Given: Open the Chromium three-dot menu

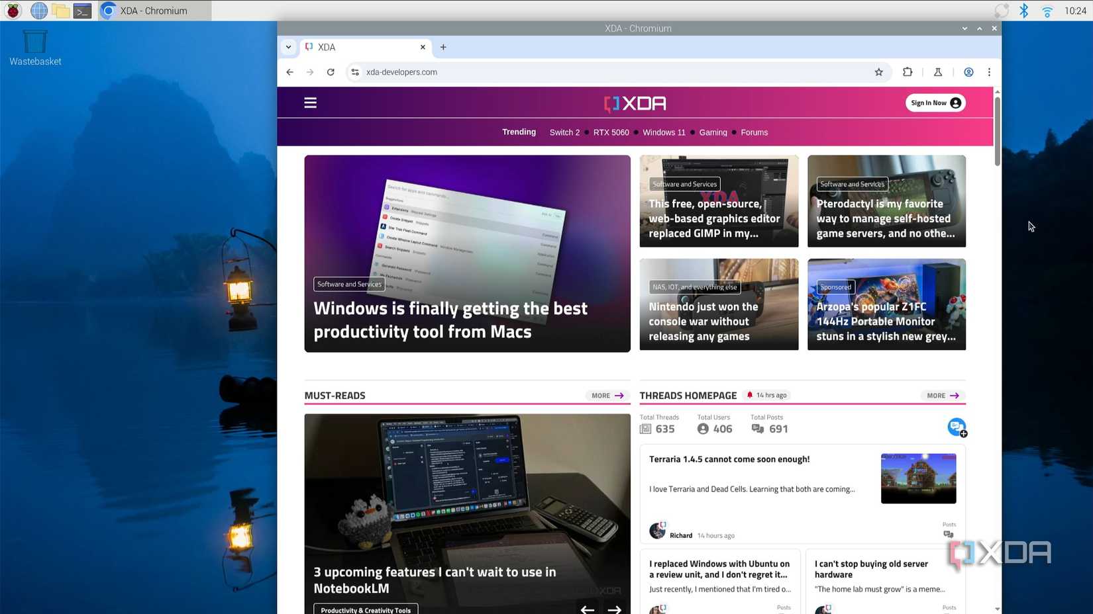Looking at the screenshot, I should [x=990, y=71].
